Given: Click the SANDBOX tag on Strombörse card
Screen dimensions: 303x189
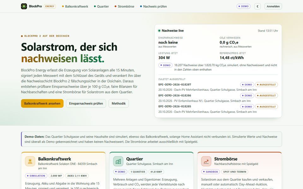Looking at the screenshot, I should tap(211, 172).
